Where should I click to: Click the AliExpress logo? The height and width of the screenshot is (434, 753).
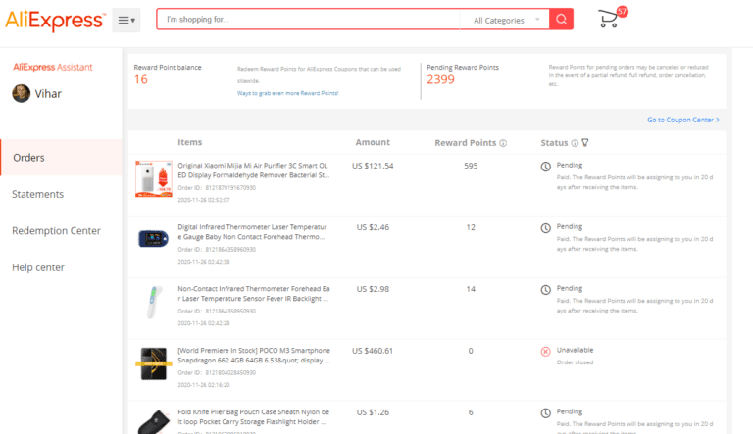(55, 21)
